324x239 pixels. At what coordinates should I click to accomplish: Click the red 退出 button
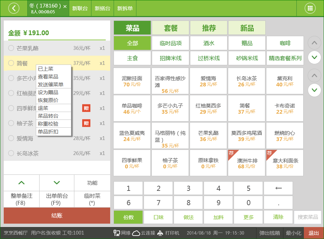314,233
